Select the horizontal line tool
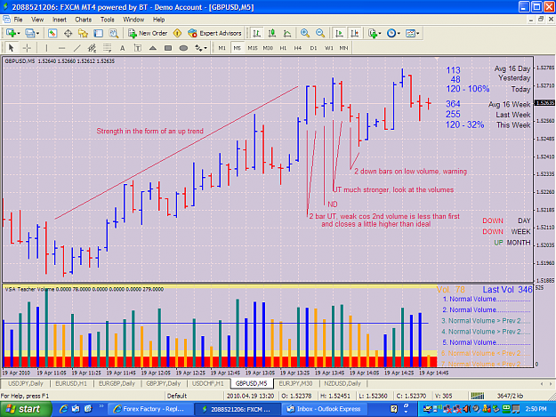Image resolution: width=556 pixels, height=417 pixels. tap(61, 48)
